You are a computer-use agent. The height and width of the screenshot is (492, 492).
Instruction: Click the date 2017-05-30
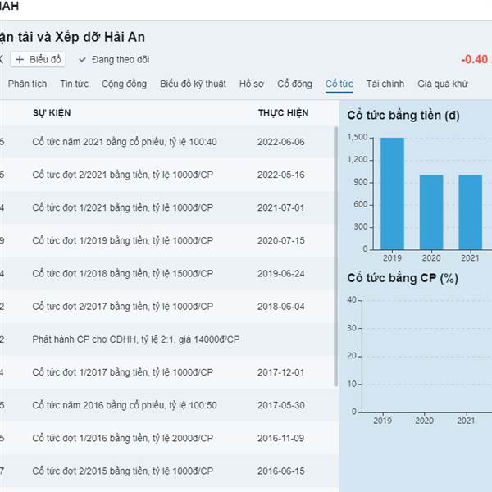click(x=281, y=405)
